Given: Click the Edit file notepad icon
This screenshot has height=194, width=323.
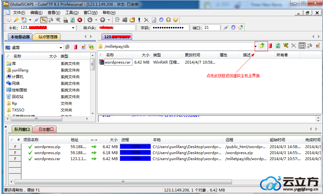Looking at the screenshot, I should coord(118,20).
